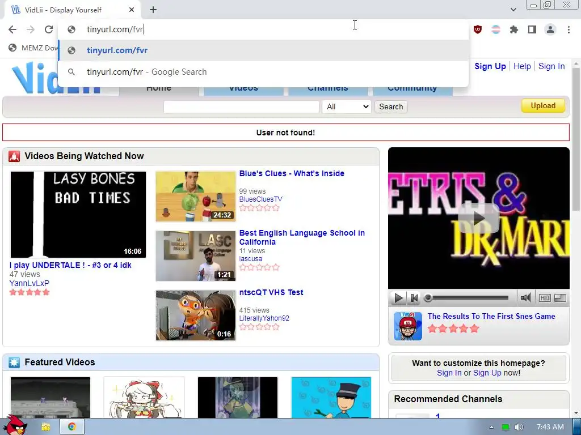
Task: Visit the BluesCluesTV channel
Action: coord(260,199)
